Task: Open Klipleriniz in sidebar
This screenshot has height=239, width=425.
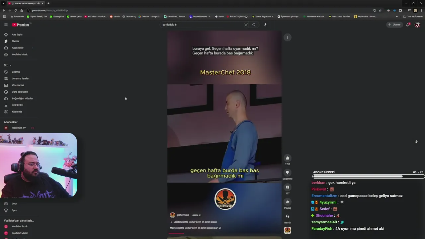Action: [17, 112]
